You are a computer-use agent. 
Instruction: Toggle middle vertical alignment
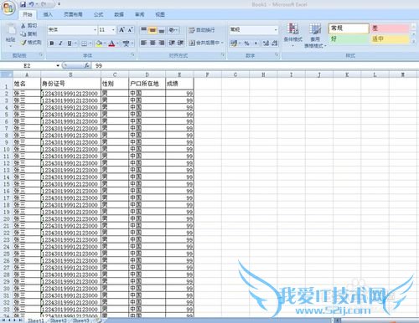point(153,30)
